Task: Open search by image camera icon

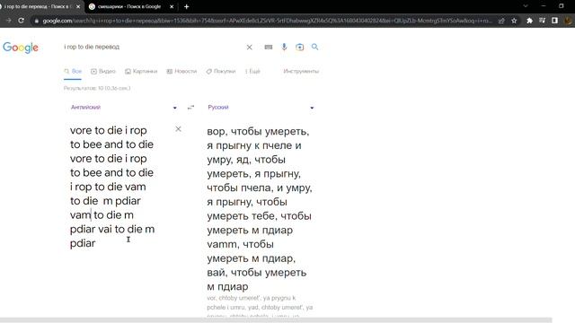Action: 299,47
